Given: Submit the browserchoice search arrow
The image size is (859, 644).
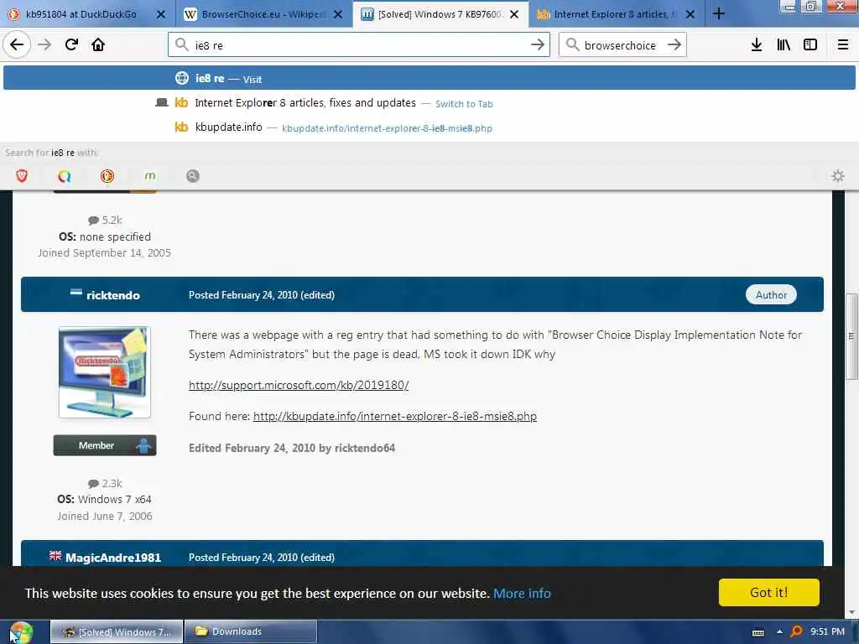Looking at the screenshot, I should (x=674, y=45).
